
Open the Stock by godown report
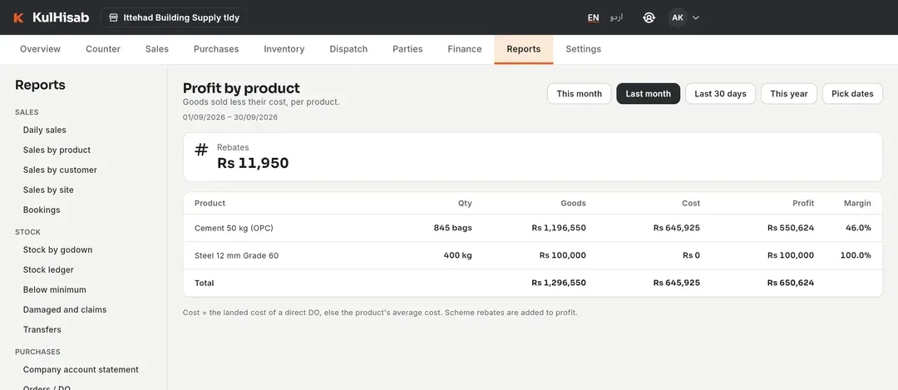click(x=58, y=249)
